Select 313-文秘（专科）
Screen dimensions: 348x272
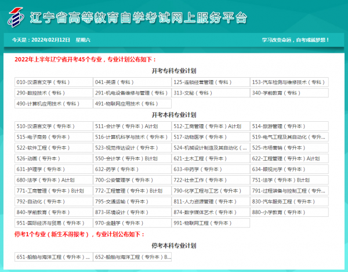click(211, 93)
